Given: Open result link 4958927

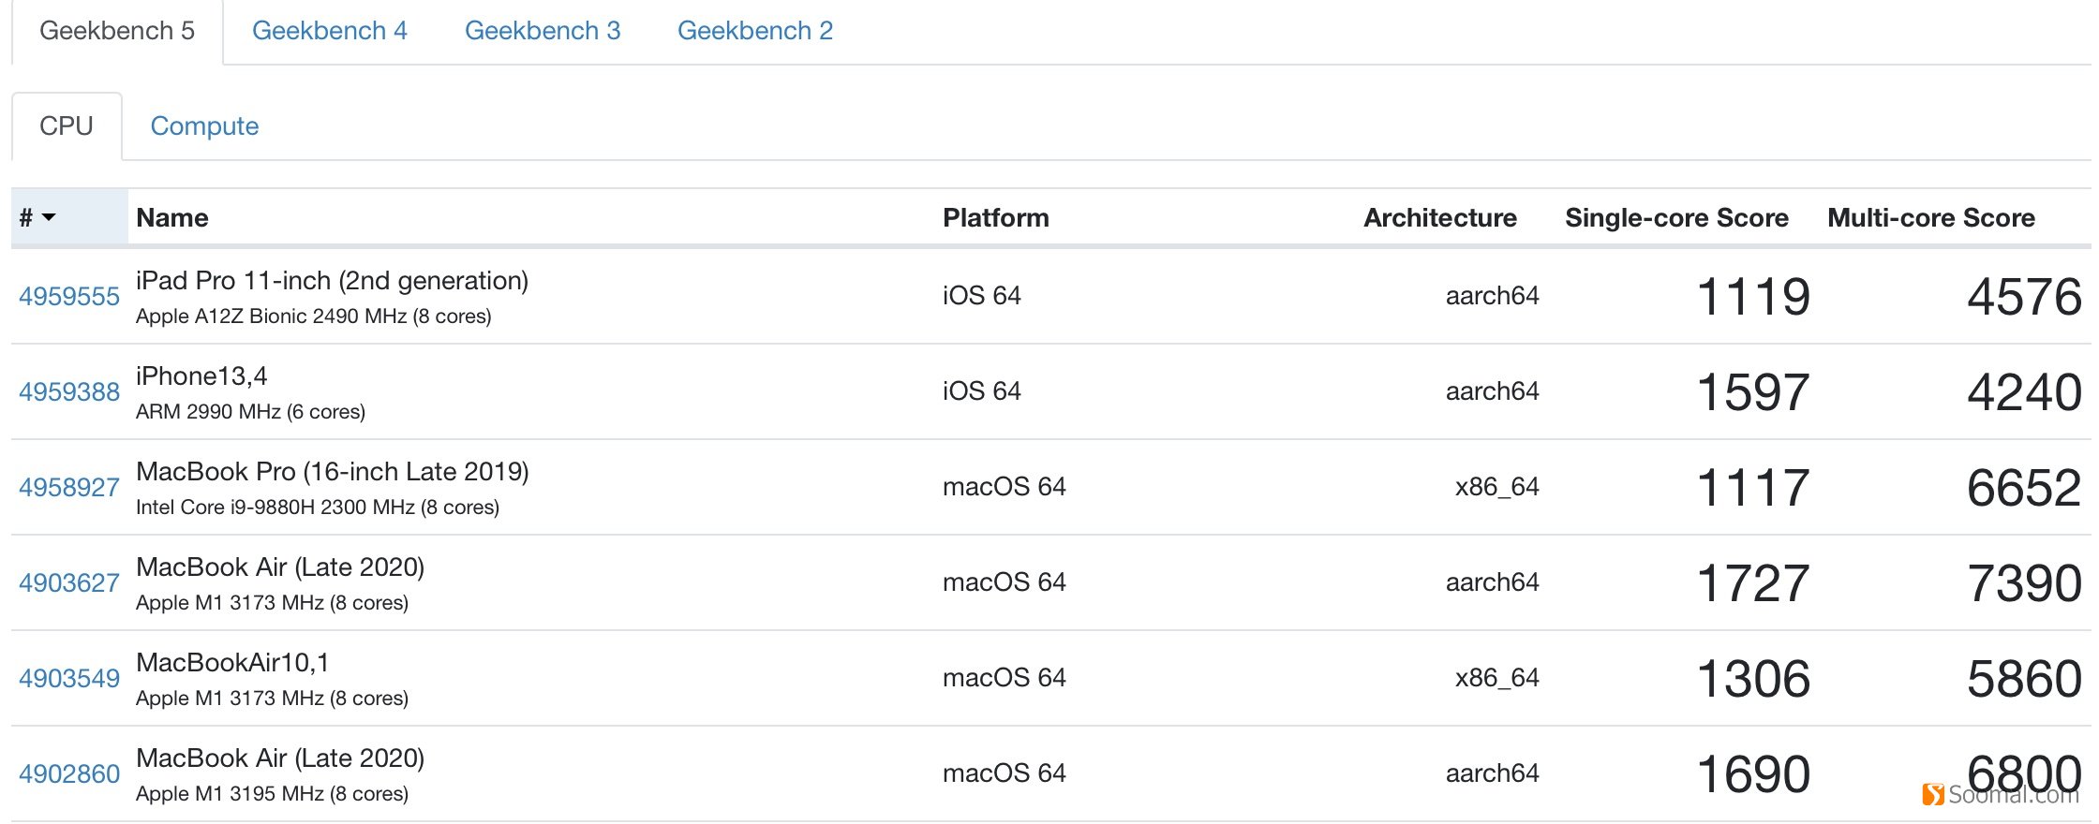Looking at the screenshot, I should (x=69, y=488).
